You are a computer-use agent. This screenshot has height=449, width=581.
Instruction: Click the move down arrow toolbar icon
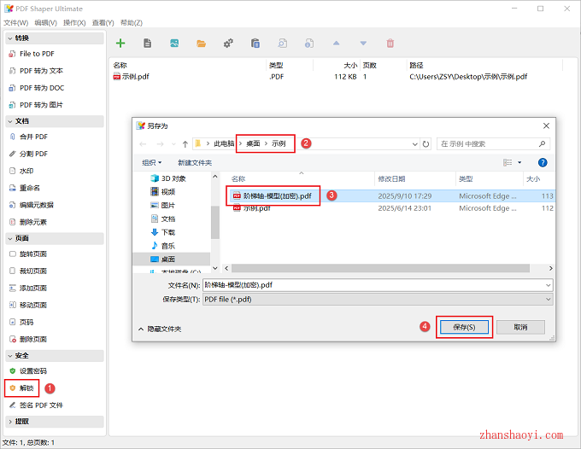coord(363,44)
